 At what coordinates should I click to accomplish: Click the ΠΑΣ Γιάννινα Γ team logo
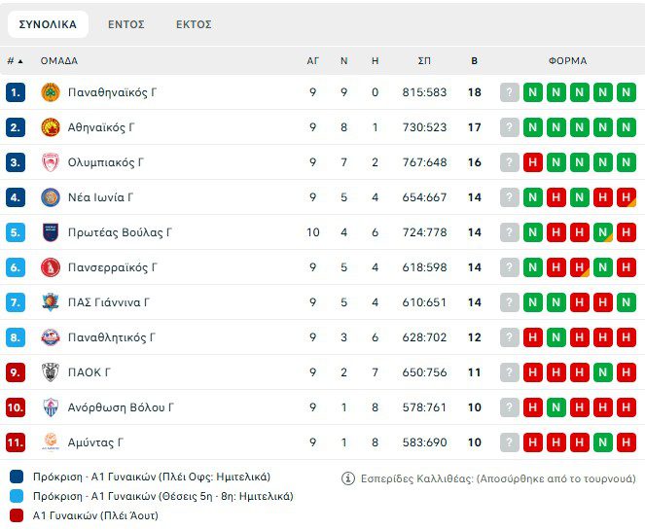[x=51, y=302]
